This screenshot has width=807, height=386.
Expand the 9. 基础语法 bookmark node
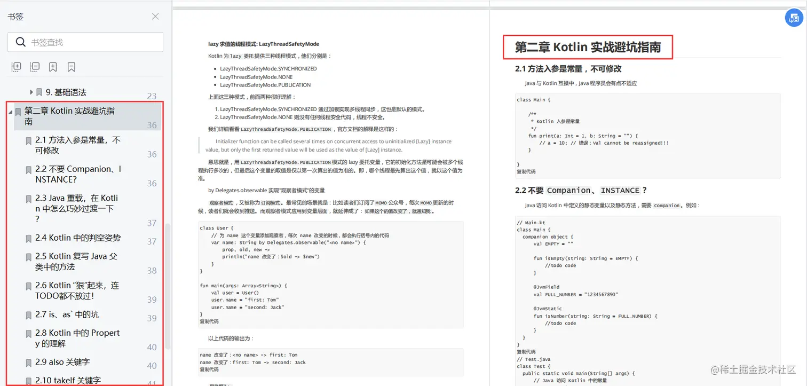[31, 92]
